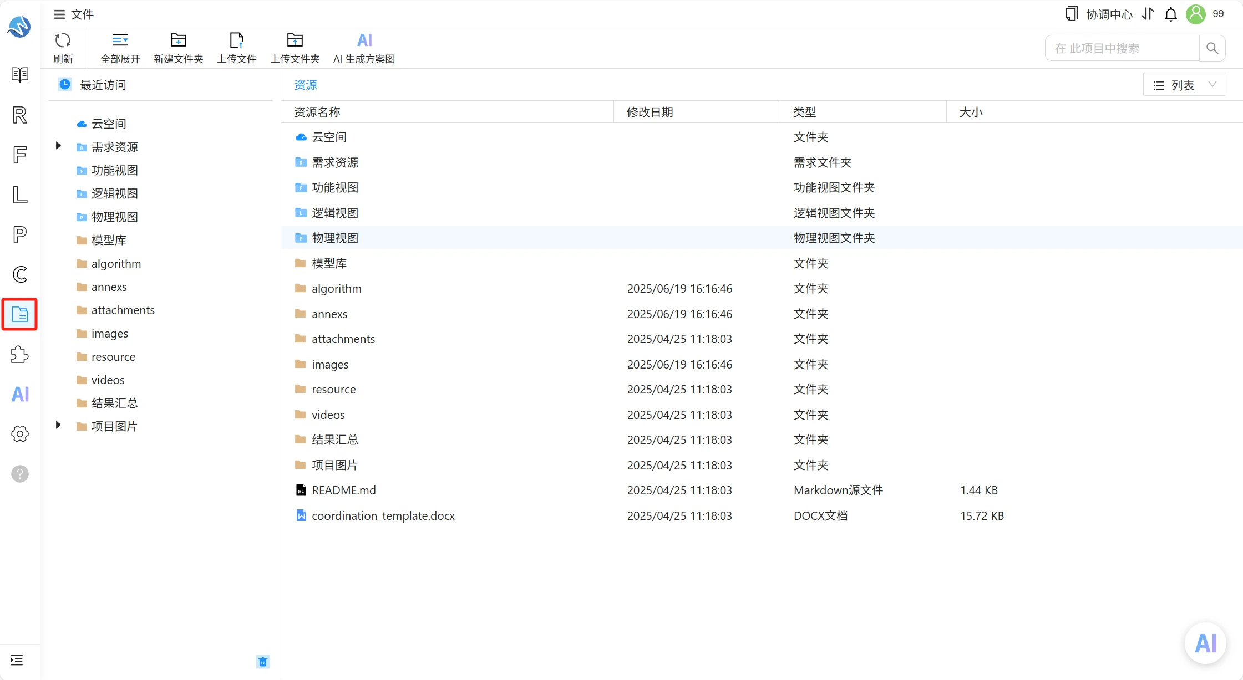The image size is (1243, 680).
Task: Open the puzzle-piece plugins sidebar icon
Action: (20, 354)
